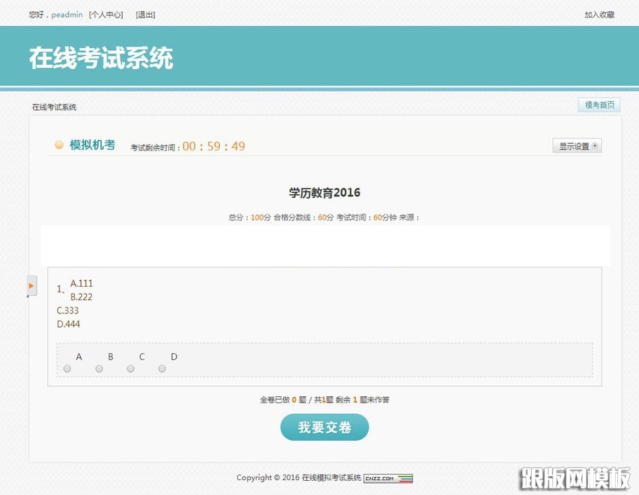This screenshot has height=495, width=639.
Task: Click the 我要交卷 submit exam button
Action: 324,427
